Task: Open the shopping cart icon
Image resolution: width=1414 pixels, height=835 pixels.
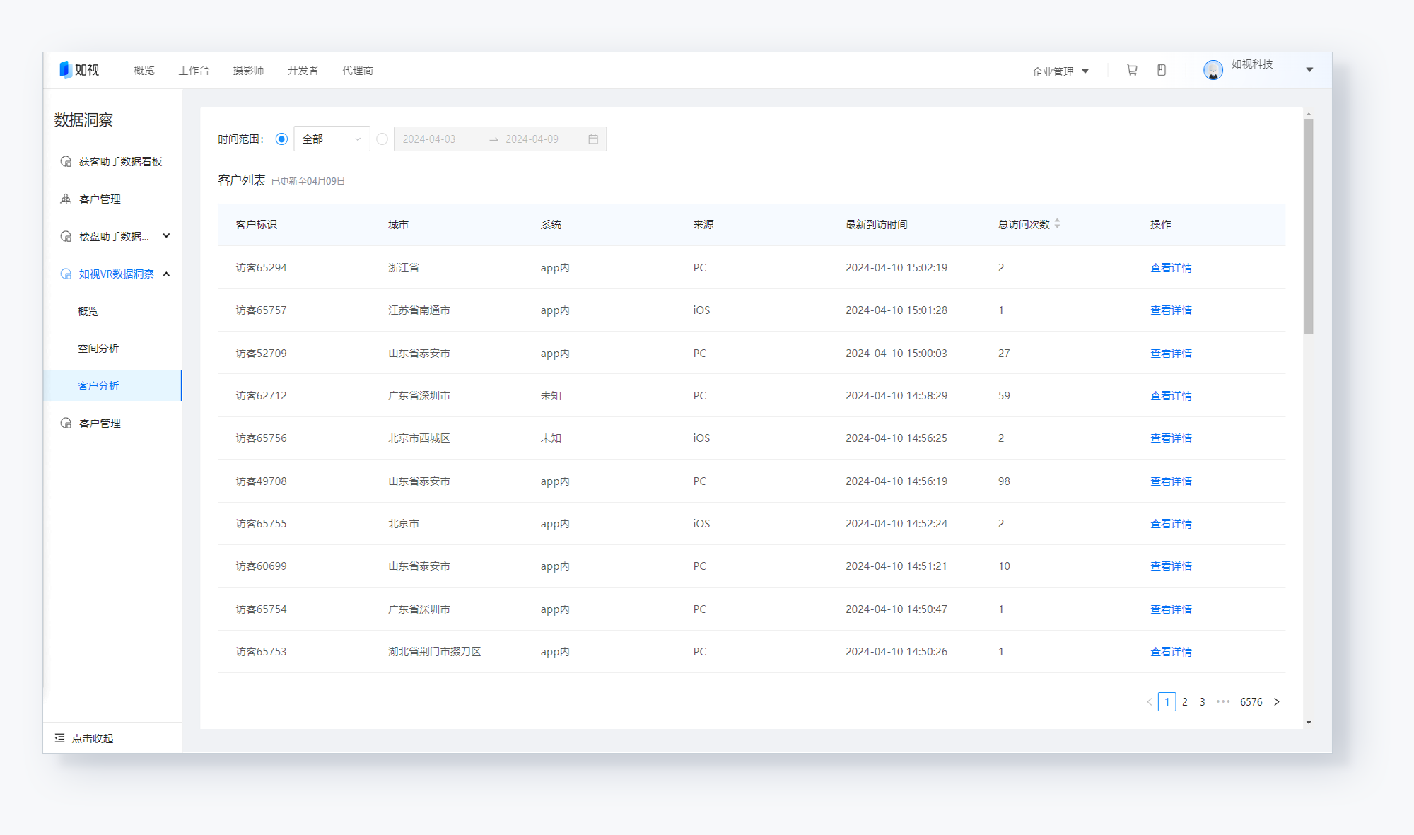Action: click(x=1132, y=70)
